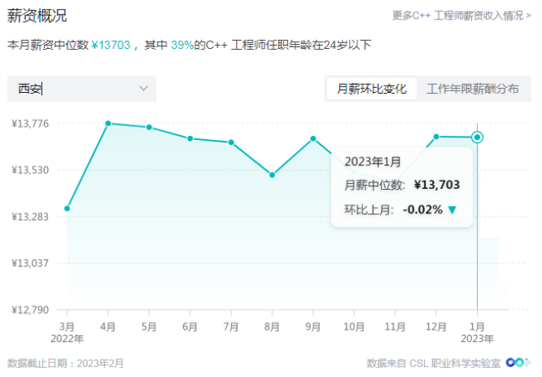
Task: Click the July data point on line
Action: [231, 142]
